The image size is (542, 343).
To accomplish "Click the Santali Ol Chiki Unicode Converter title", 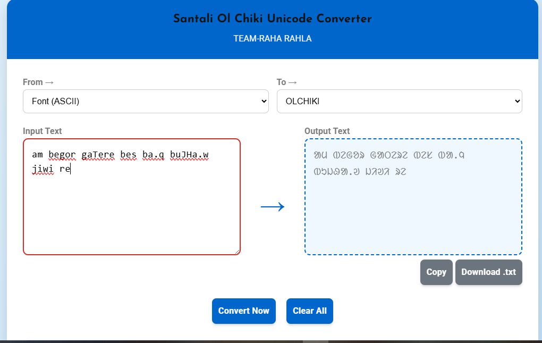I will 272,19.
